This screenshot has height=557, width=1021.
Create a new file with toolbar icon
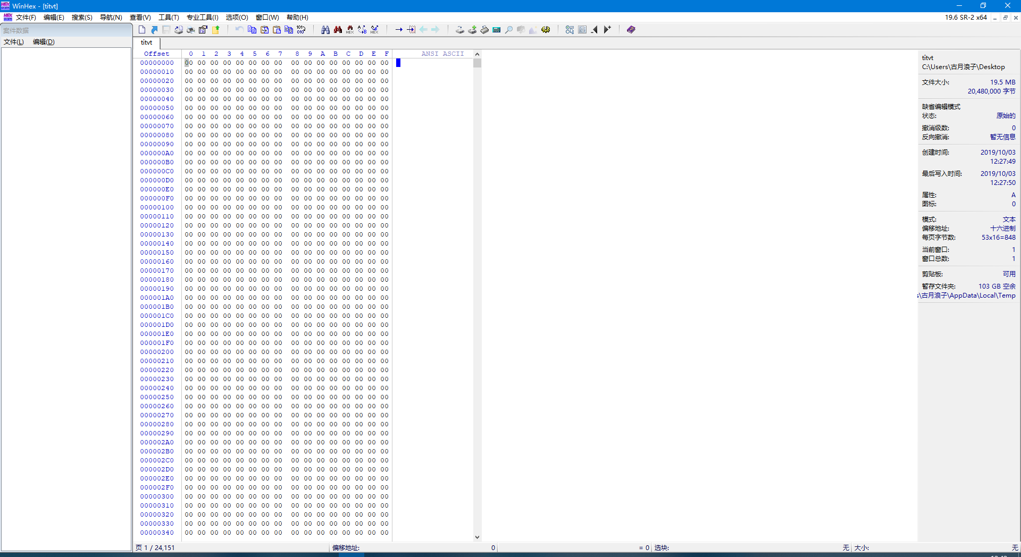coord(142,30)
